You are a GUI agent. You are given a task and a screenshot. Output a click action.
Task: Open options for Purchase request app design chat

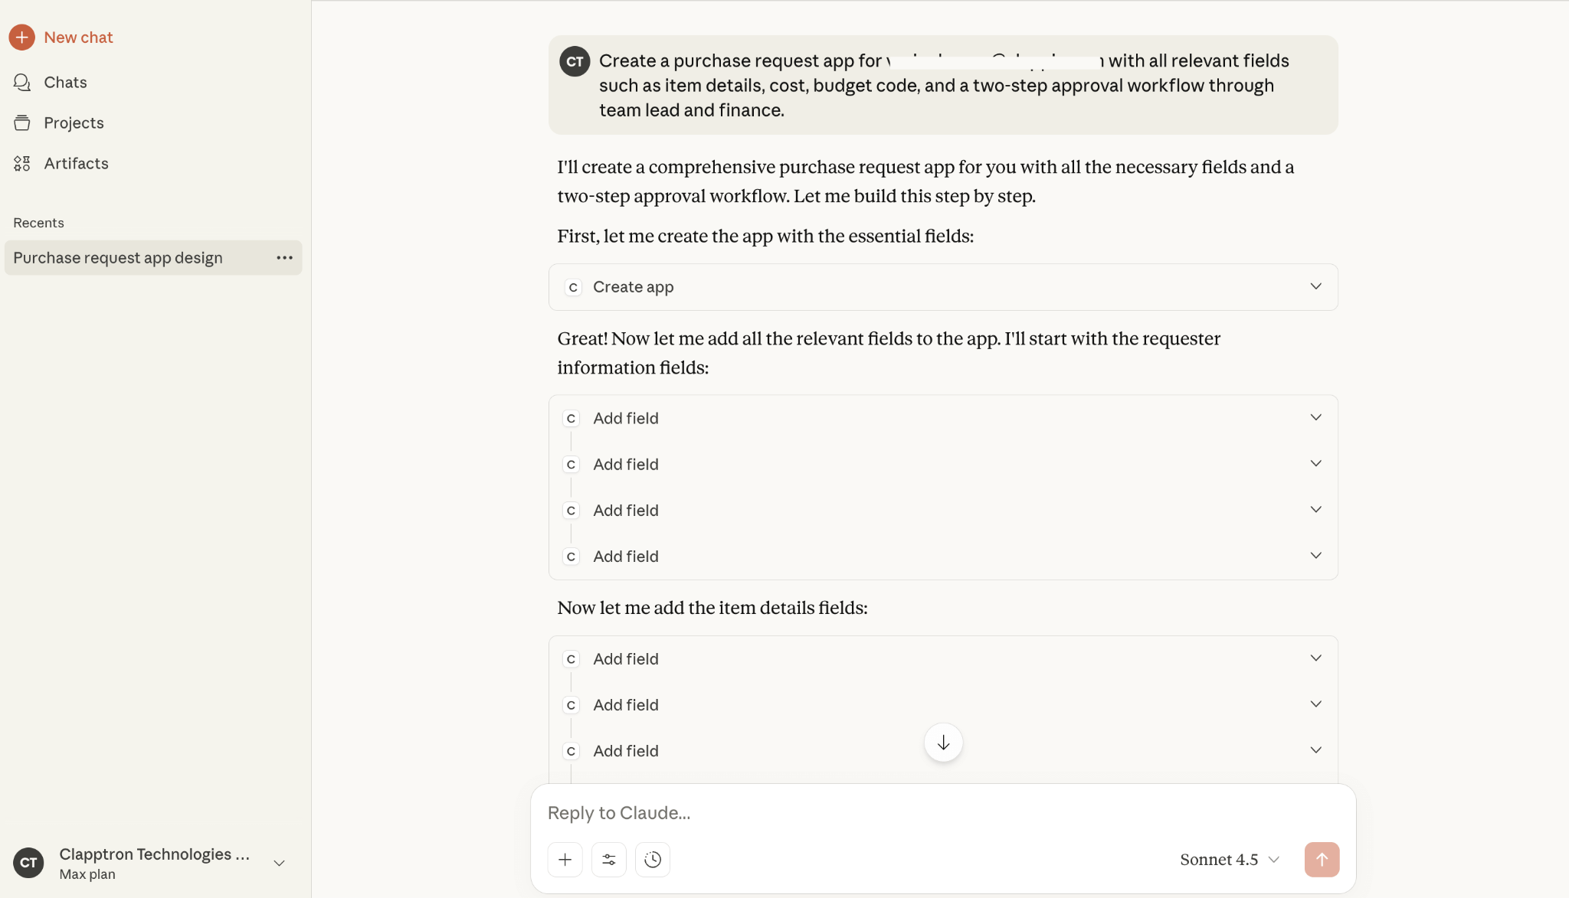284,257
